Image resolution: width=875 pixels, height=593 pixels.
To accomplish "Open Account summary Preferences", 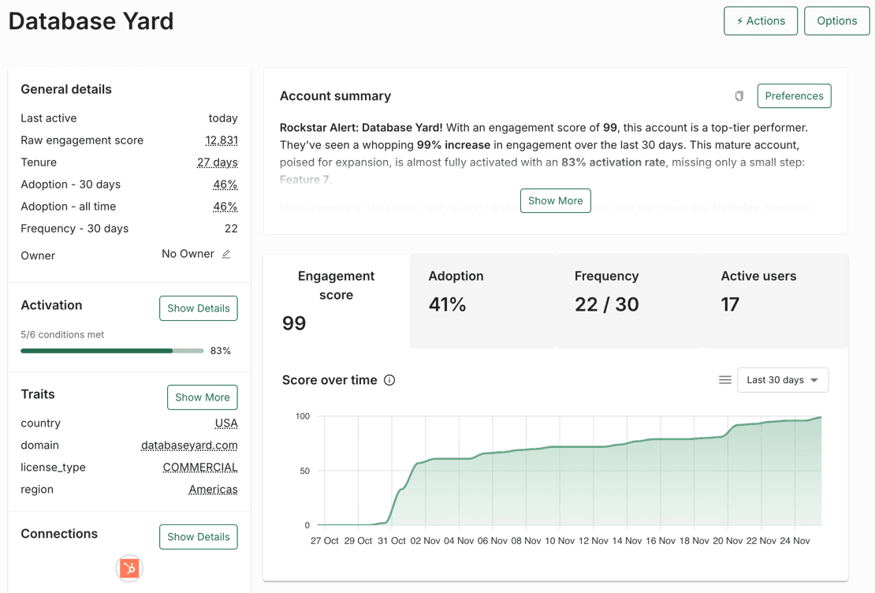I will click(x=794, y=95).
